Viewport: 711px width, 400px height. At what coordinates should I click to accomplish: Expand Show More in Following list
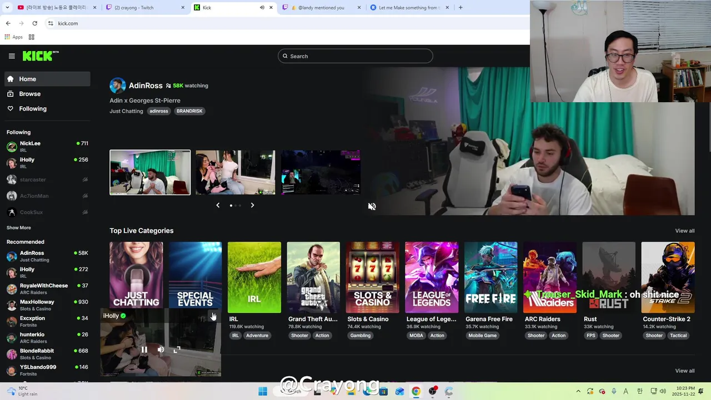pyautogui.click(x=19, y=228)
